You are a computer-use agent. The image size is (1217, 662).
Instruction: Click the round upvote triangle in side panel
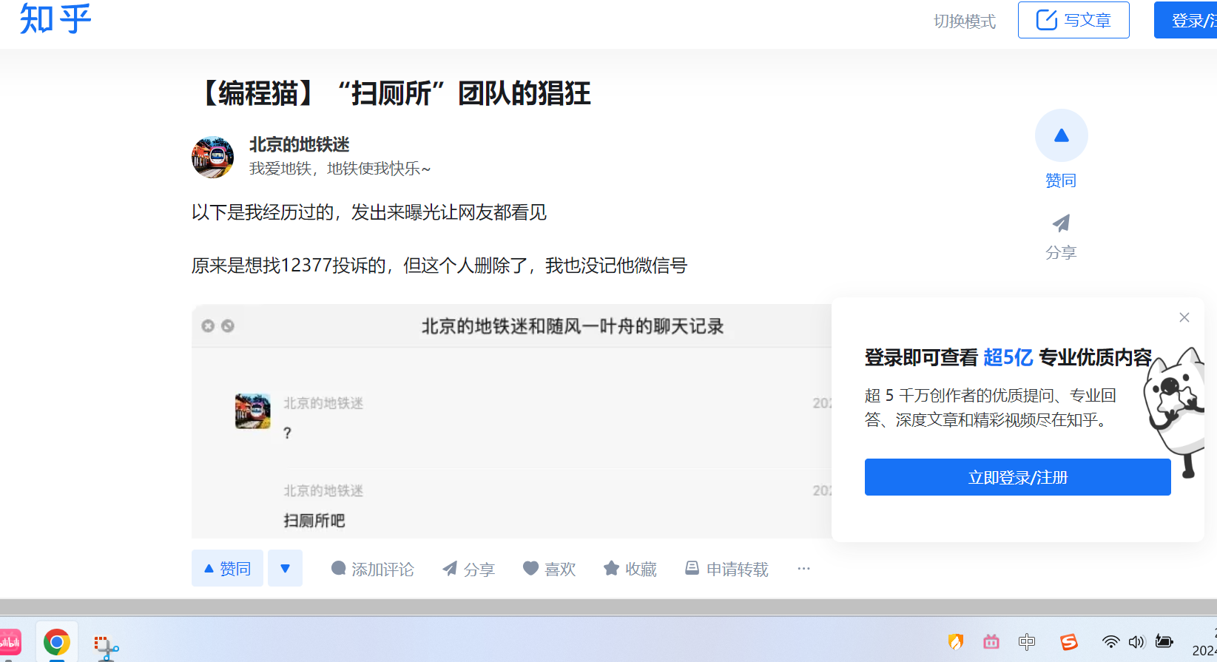click(1062, 135)
